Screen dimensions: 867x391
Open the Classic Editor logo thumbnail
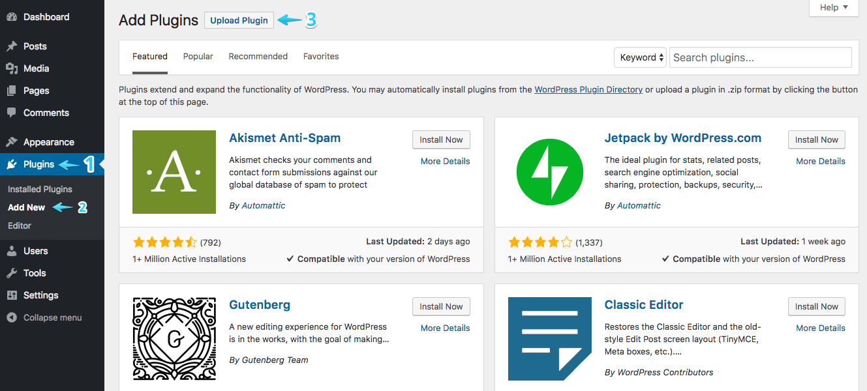550,339
